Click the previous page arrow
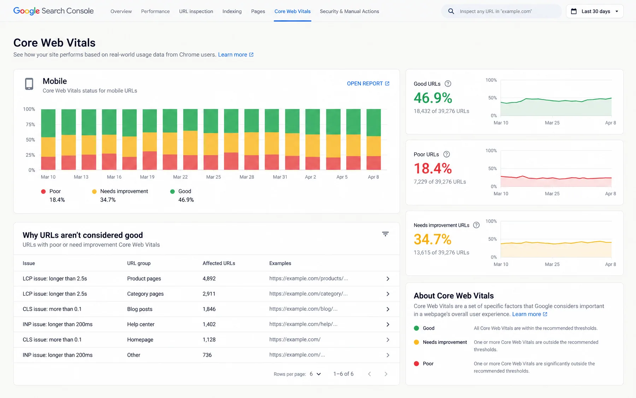Image resolution: width=636 pixels, height=398 pixels. click(x=369, y=374)
